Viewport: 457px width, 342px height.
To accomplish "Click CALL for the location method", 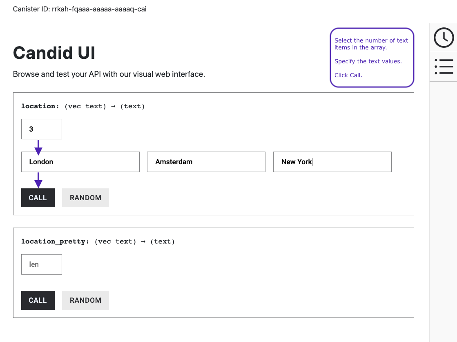I will pos(38,197).
